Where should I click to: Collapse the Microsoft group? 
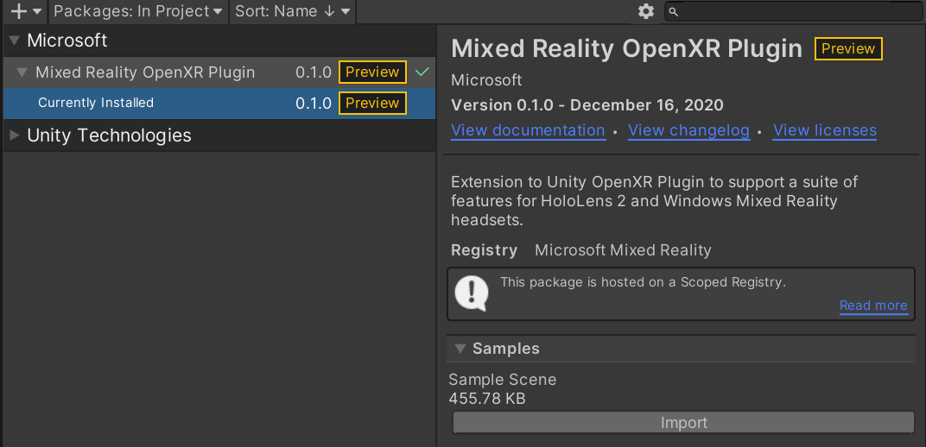[16, 41]
